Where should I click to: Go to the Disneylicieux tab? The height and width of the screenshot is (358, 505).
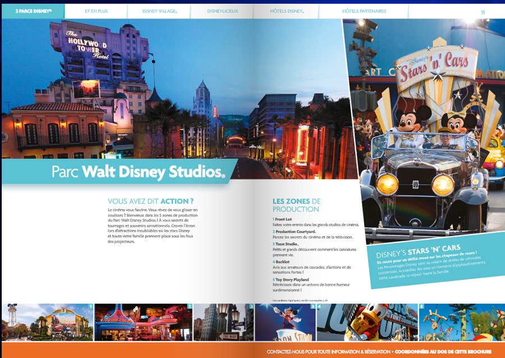tap(222, 11)
